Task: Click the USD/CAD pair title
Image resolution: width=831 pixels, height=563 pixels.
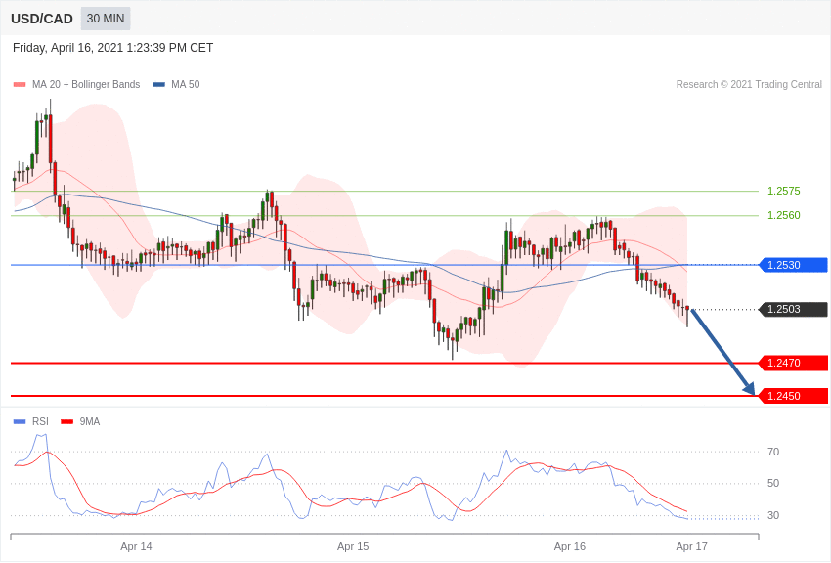Action: (42, 19)
